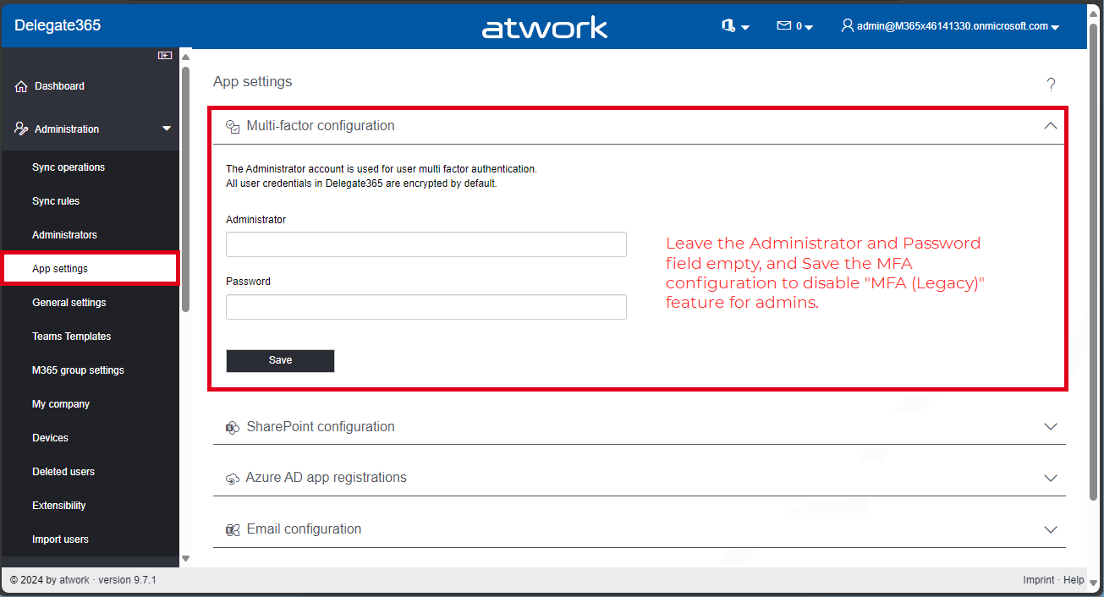This screenshot has height=597, width=1104.
Task: Collapse the Administration menu arrow
Action: click(x=167, y=129)
